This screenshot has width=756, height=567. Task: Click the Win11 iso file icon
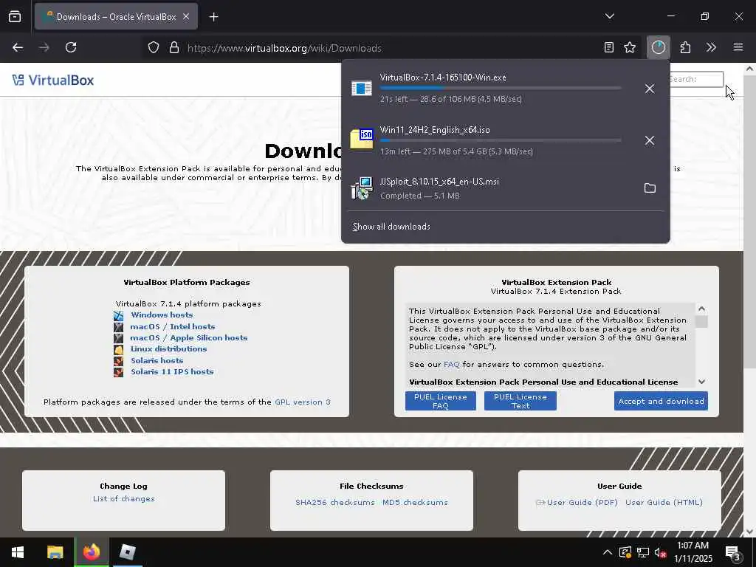[362, 140]
